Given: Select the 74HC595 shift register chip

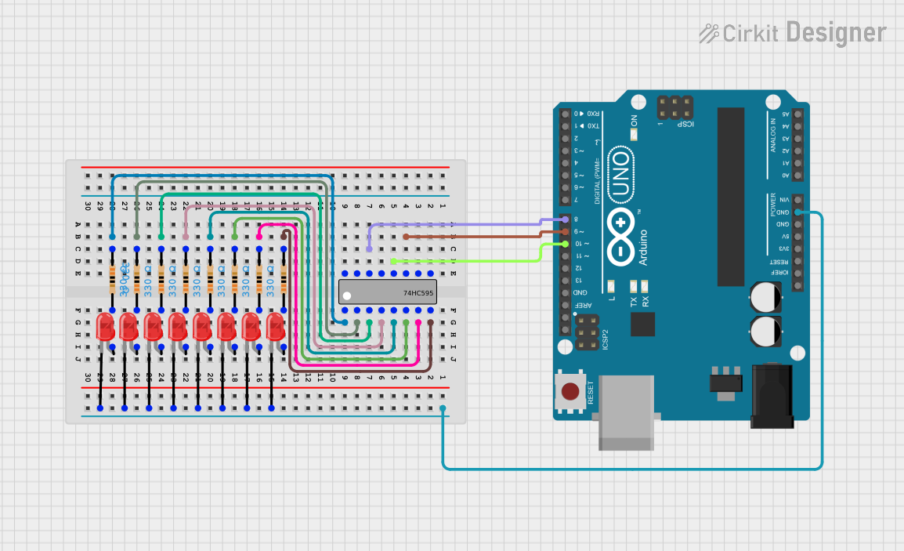Looking at the screenshot, I should 388,292.
